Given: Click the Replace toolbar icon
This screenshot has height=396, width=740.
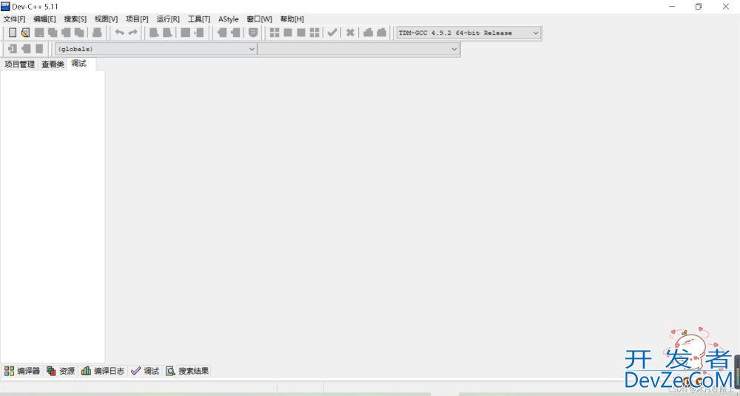Looking at the screenshot, I should (167, 33).
